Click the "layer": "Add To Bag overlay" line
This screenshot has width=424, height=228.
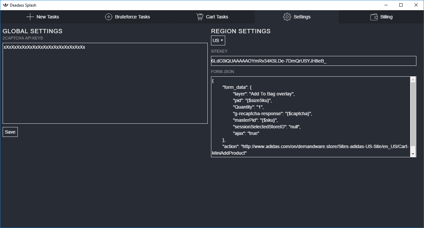[x=263, y=94]
